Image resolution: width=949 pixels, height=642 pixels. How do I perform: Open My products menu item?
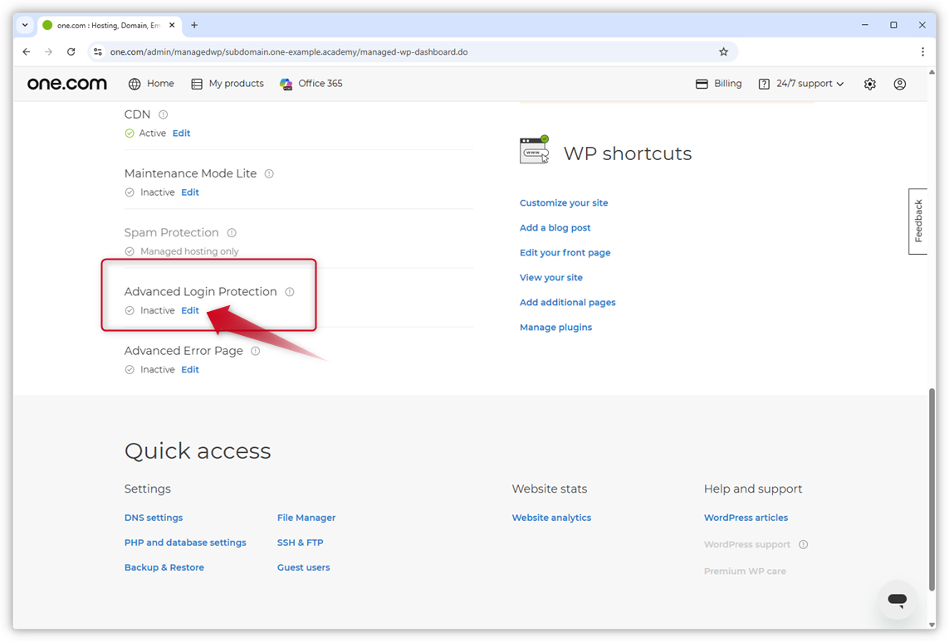coord(236,84)
